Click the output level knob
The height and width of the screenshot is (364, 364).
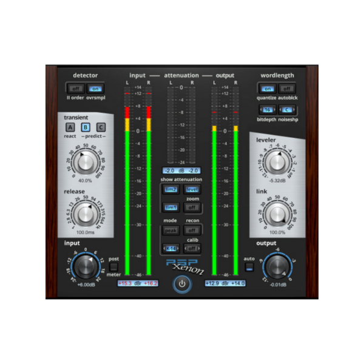pos(277,266)
